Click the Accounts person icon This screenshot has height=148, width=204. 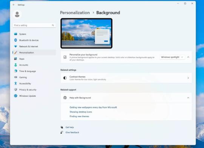tap(15, 65)
